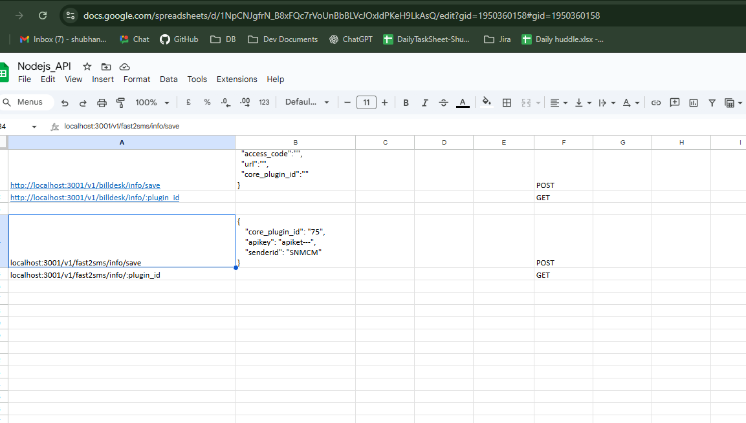Open the Format menu
Screen dimensions: 746x423
(137, 79)
